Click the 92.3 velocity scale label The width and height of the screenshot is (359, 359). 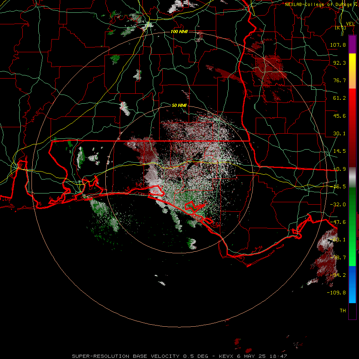(339, 63)
